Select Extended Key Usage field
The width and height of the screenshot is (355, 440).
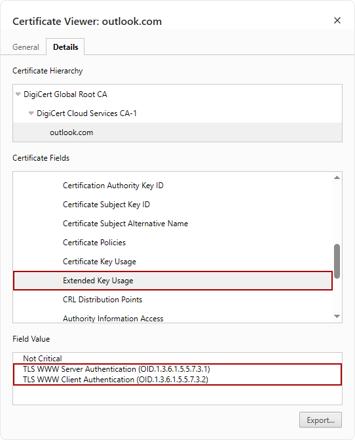[173, 281]
